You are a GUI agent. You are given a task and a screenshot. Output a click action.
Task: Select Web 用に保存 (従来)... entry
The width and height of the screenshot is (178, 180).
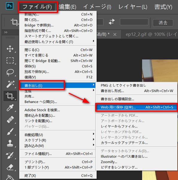tap(137, 107)
